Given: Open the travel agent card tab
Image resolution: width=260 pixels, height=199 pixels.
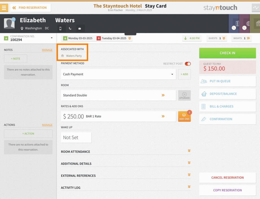Looking at the screenshot, I should [x=244, y=23].
